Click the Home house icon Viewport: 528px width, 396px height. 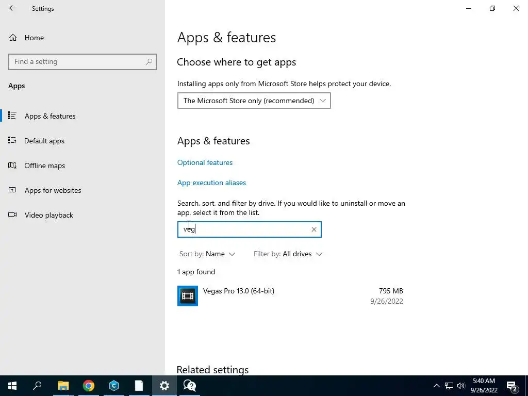[x=13, y=37]
